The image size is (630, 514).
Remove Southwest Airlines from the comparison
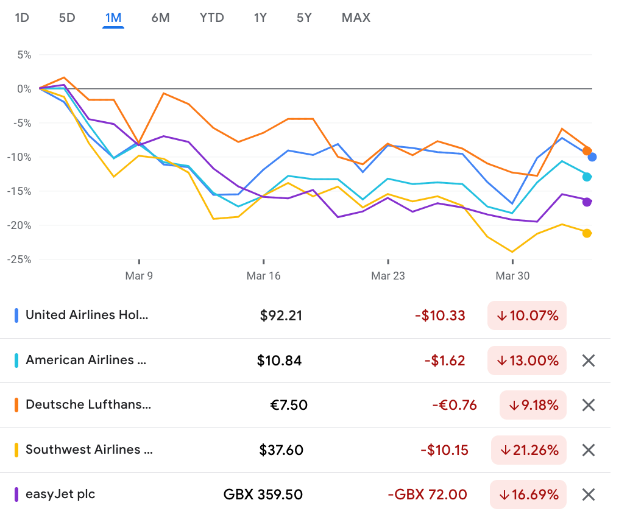(x=589, y=450)
